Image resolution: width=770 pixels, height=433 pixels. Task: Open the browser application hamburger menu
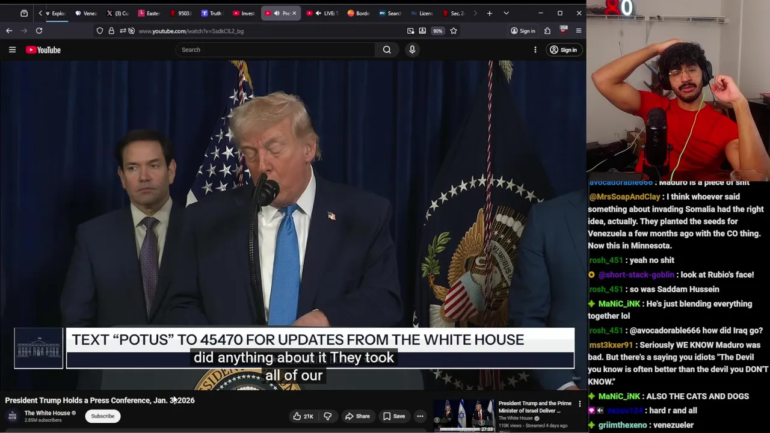579,31
